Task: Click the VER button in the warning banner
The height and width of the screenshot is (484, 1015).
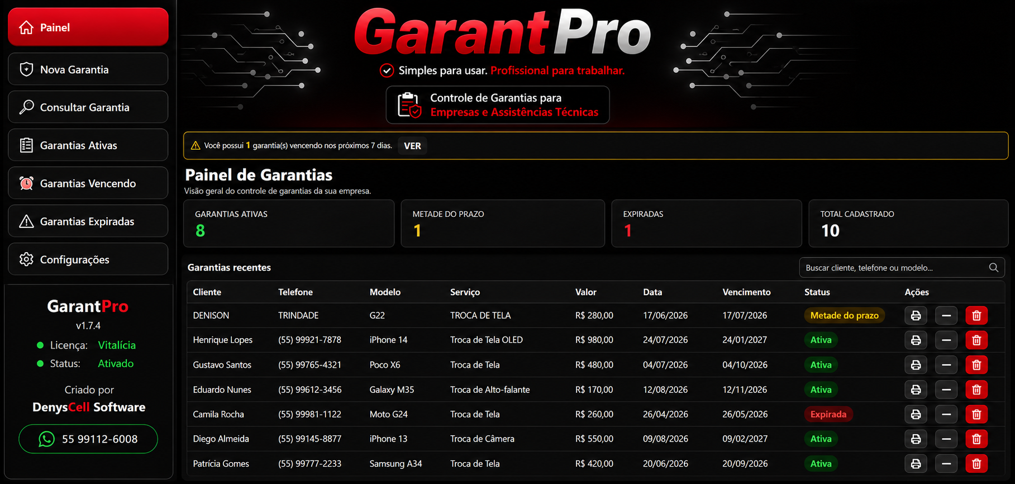Action: (x=412, y=146)
